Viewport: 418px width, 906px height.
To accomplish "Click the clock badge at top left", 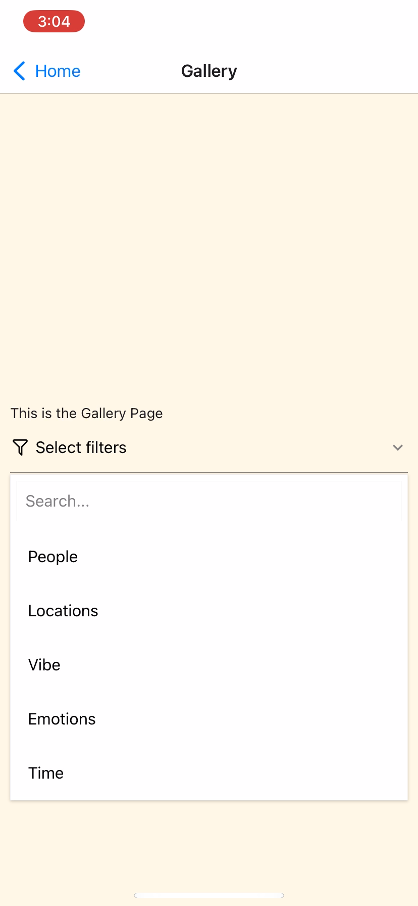I will pos(54,21).
